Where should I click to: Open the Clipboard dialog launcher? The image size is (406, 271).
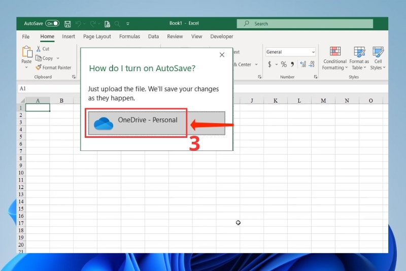pos(74,77)
